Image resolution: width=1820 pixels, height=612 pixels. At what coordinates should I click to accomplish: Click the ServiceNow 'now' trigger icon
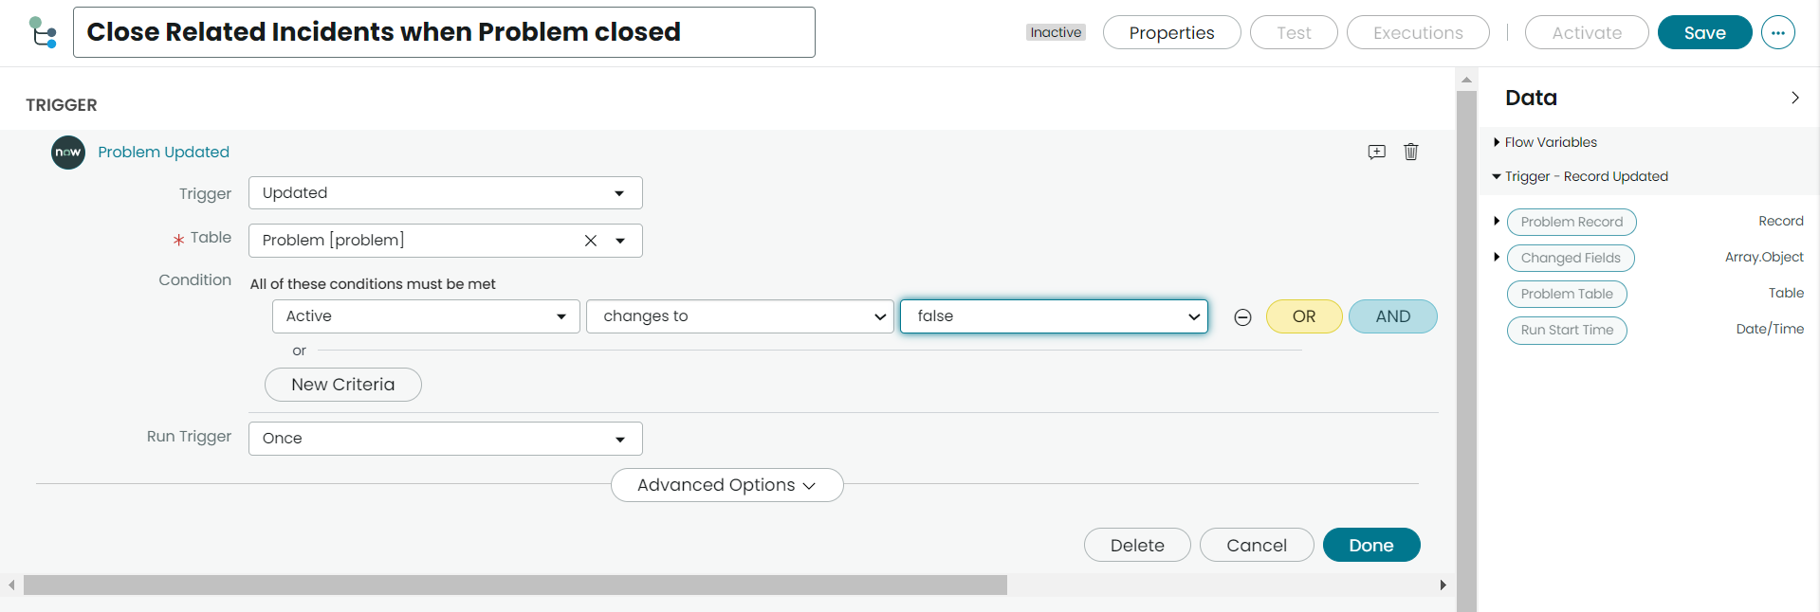pyautogui.click(x=68, y=153)
